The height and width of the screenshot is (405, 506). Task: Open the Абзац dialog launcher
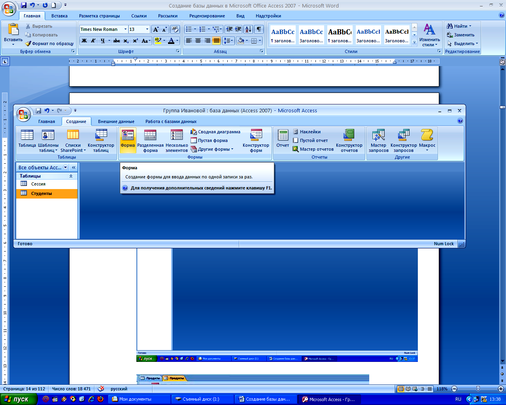tap(262, 51)
